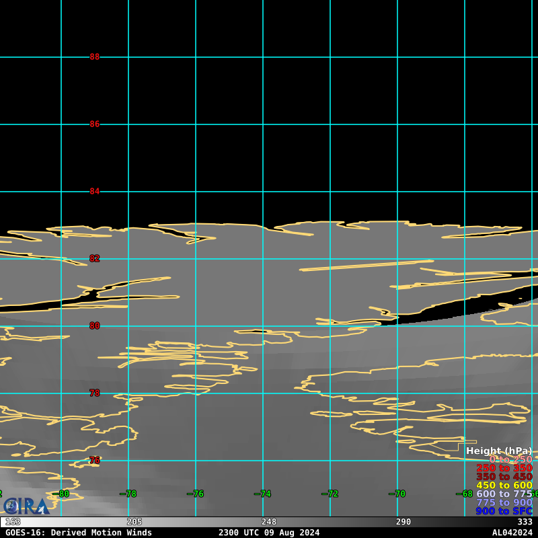
Task: Select the -74 longitude label
Action: (x=262, y=494)
